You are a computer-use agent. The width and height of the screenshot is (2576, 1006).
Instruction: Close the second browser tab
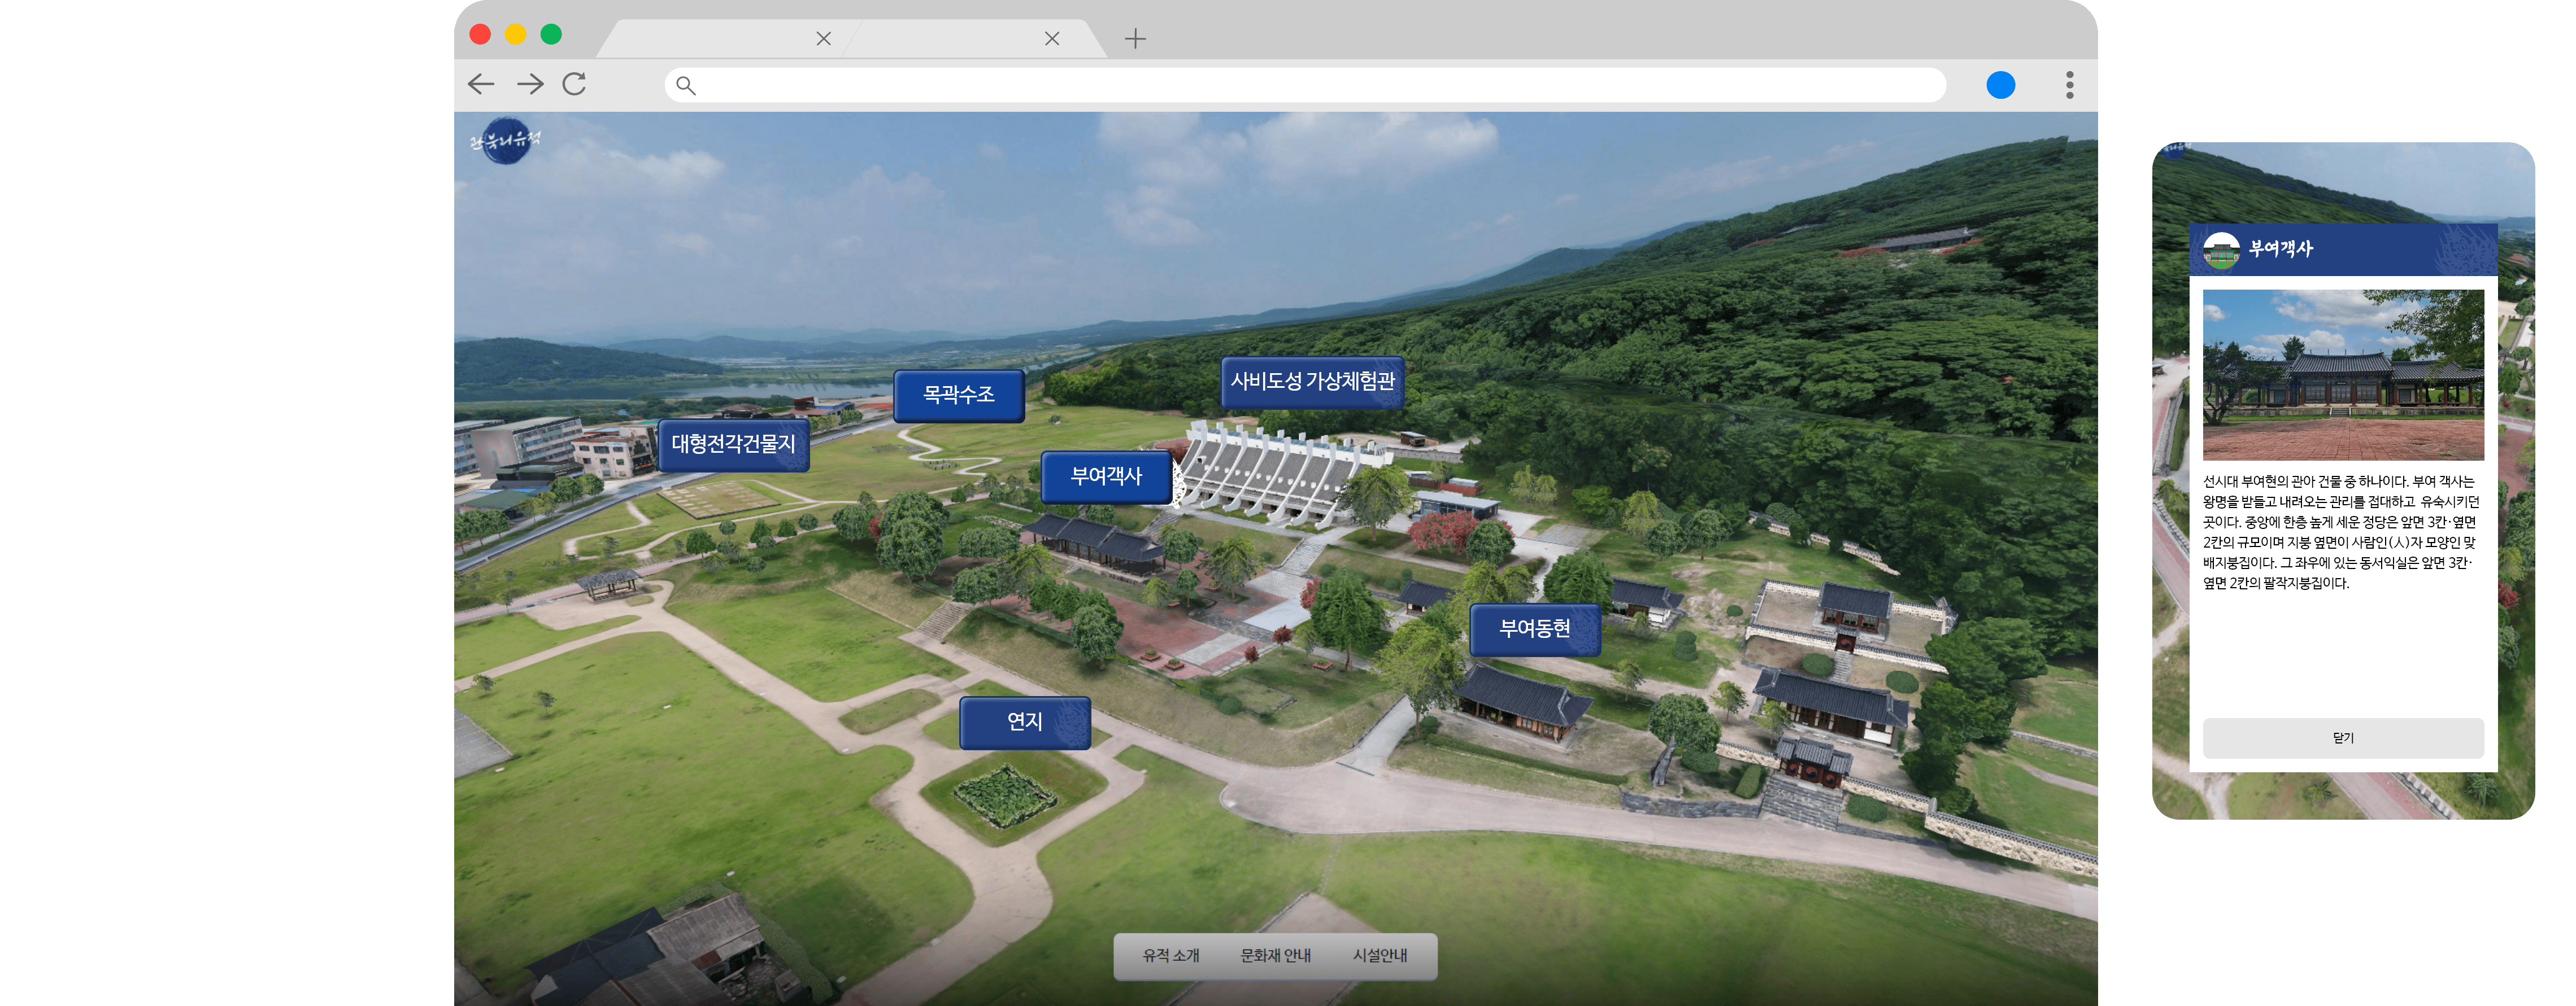tap(1052, 39)
